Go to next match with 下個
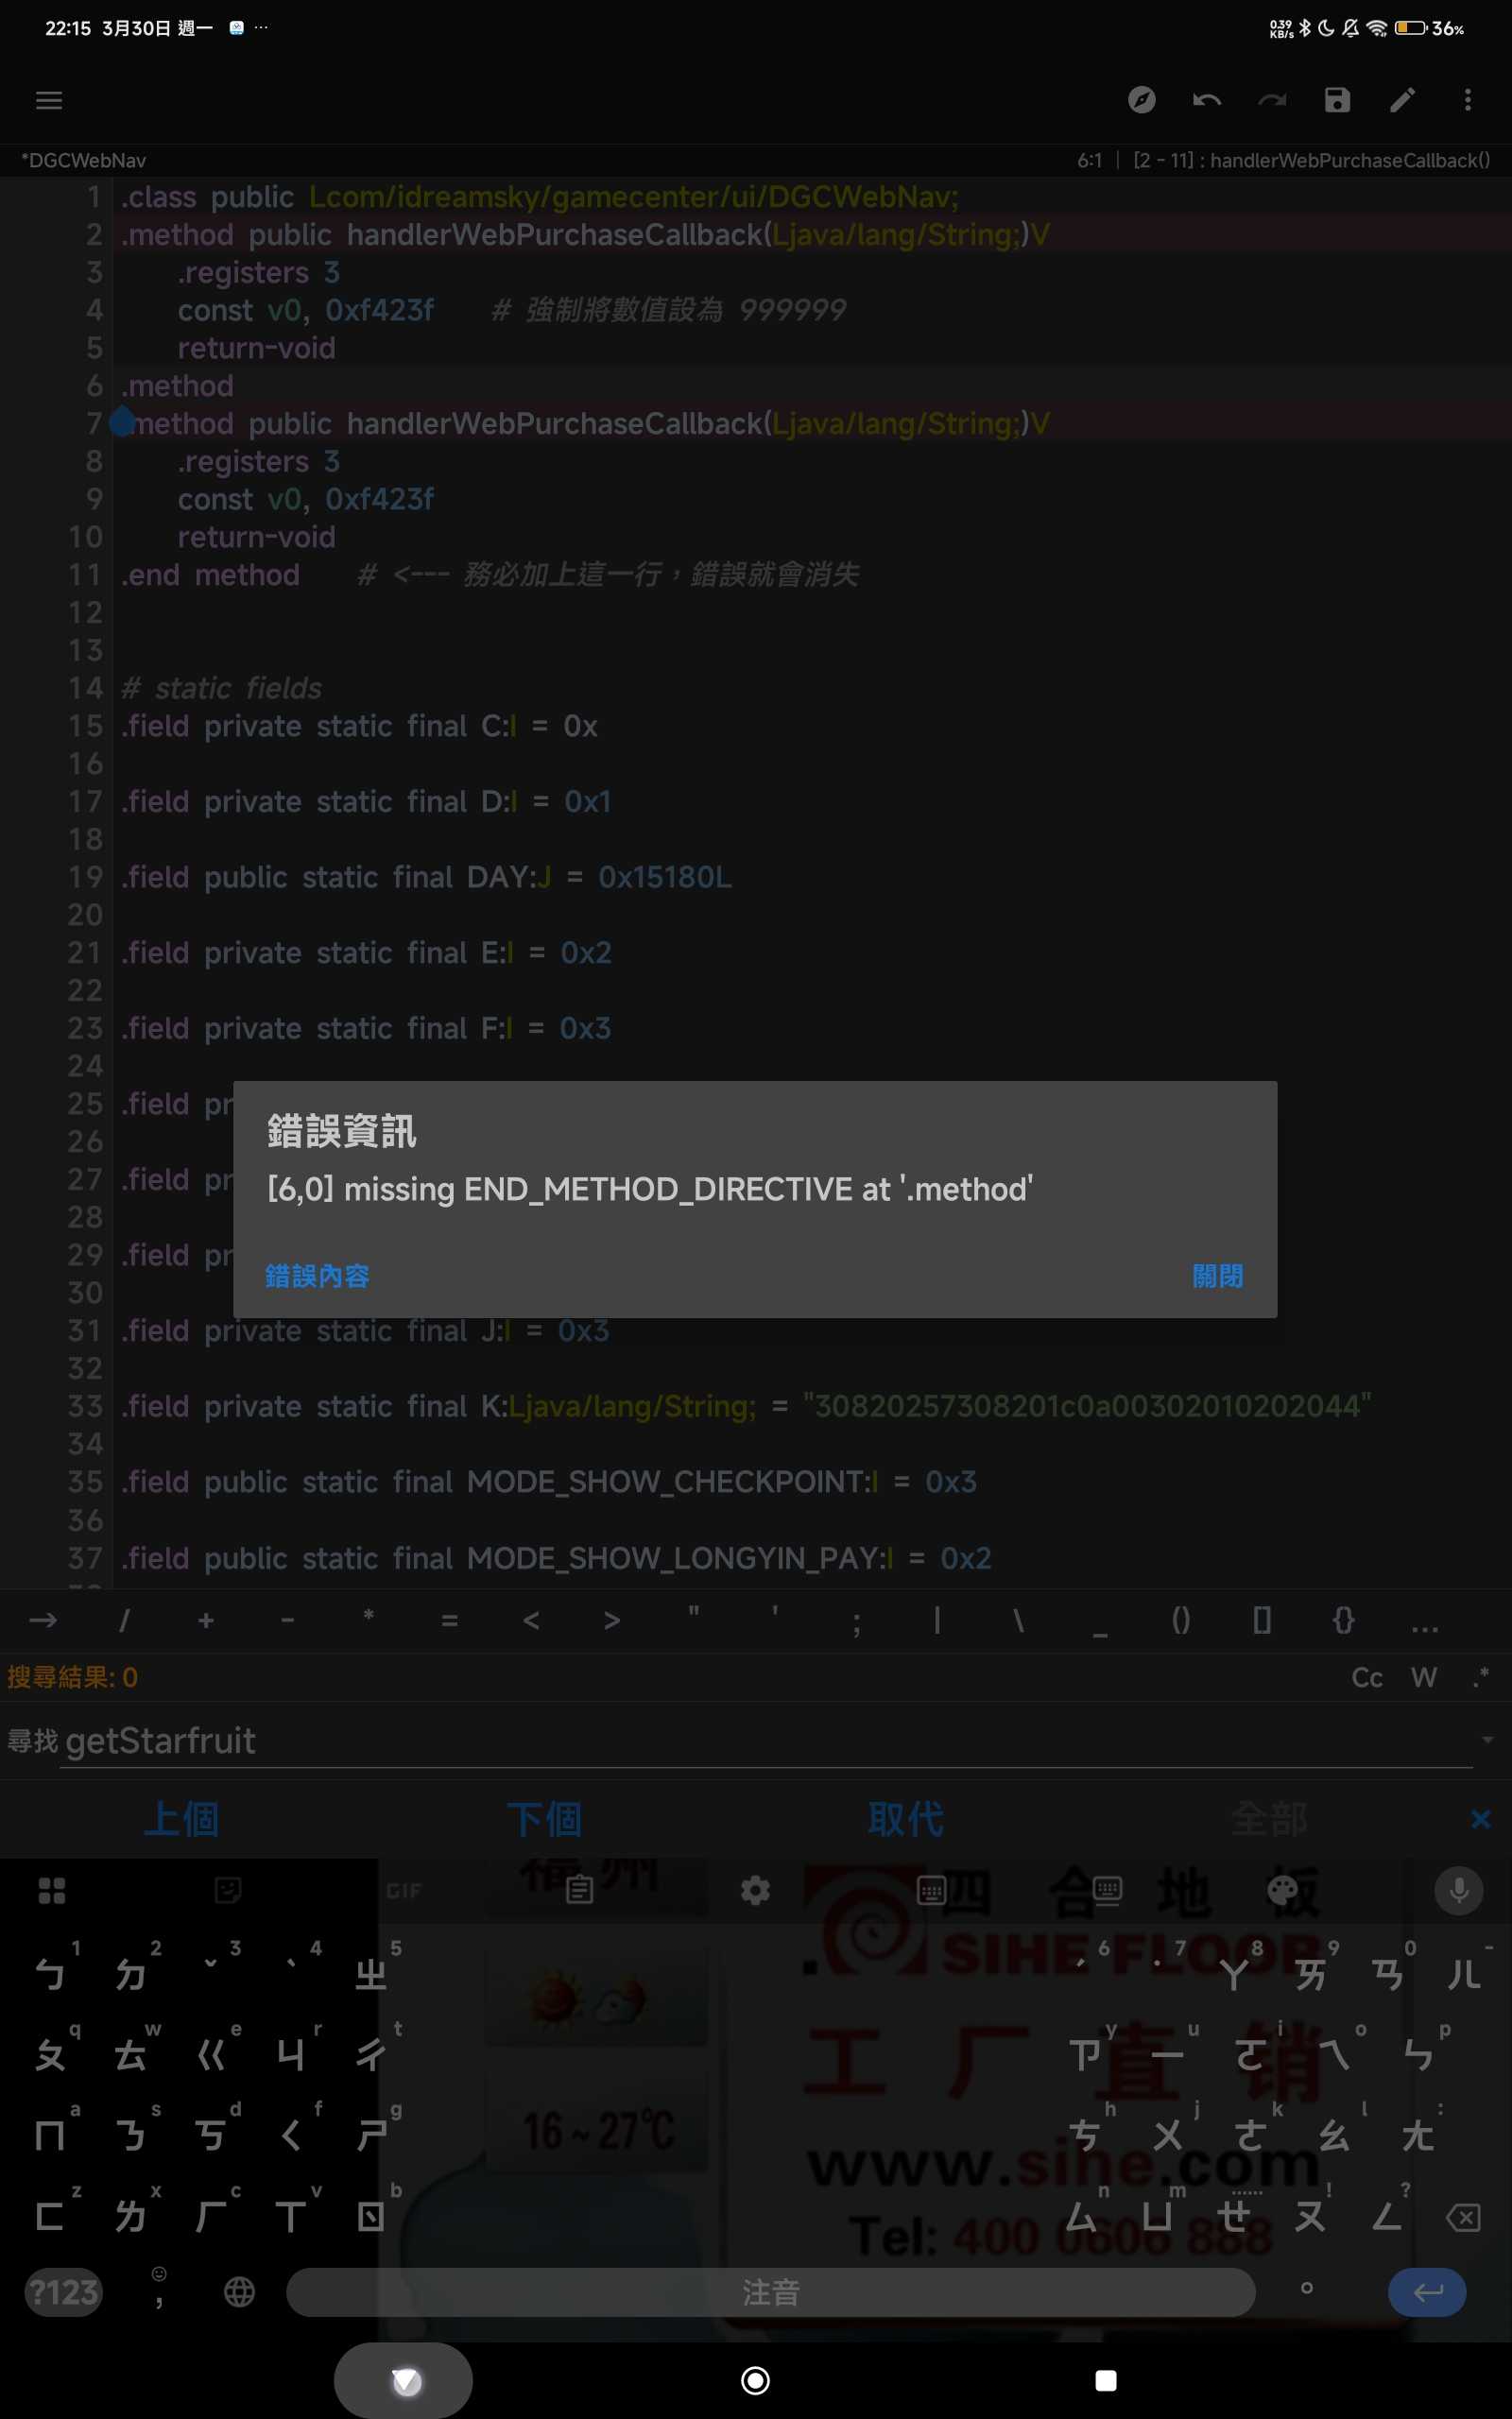 pyautogui.click(x=544, y=1819)
